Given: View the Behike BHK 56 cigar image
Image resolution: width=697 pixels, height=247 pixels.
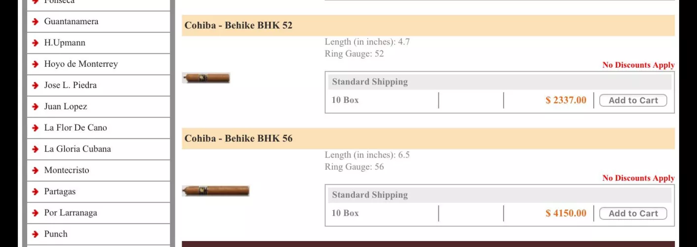Looking at the screenshot, I should (x=216, y=191).
